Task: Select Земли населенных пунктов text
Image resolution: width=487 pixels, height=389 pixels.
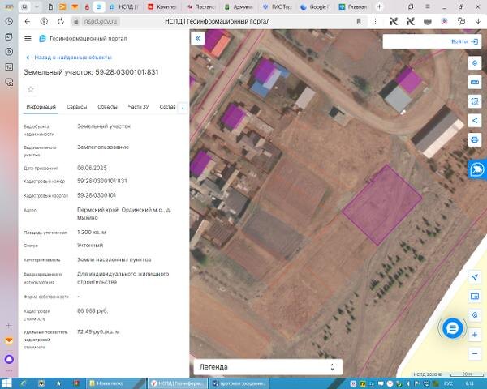Action: pos(114,259)
